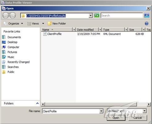Open the xml files type filter dropdown

click(145, 111)
